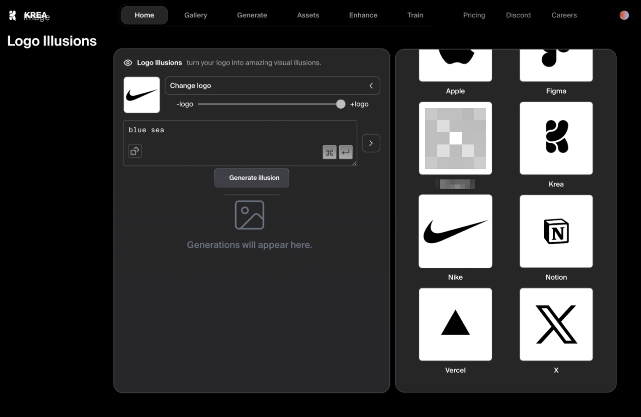Image resolution: width=641 pixels, height=417 pixels.
Task: Click the Vercel label text
Action: tap(455, 370)
